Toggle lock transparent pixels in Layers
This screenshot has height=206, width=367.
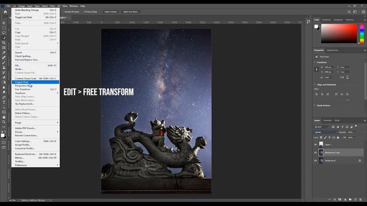pyautogui.click(x=321, y=137)
